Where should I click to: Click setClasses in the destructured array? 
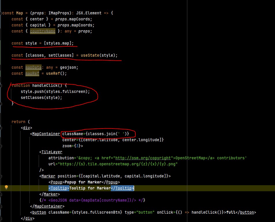coord(60,55)
